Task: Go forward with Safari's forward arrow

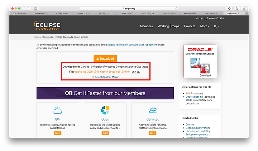Action: pyautogui.click(x=29, y=8)
